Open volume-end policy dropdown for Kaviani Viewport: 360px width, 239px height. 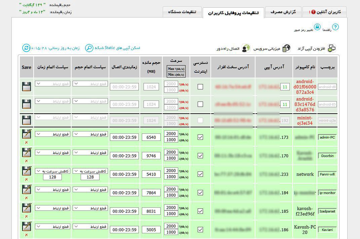[x=90, y=227]
